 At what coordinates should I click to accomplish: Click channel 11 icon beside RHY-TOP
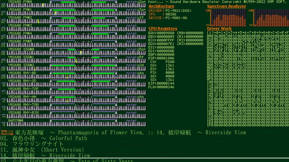3,92
